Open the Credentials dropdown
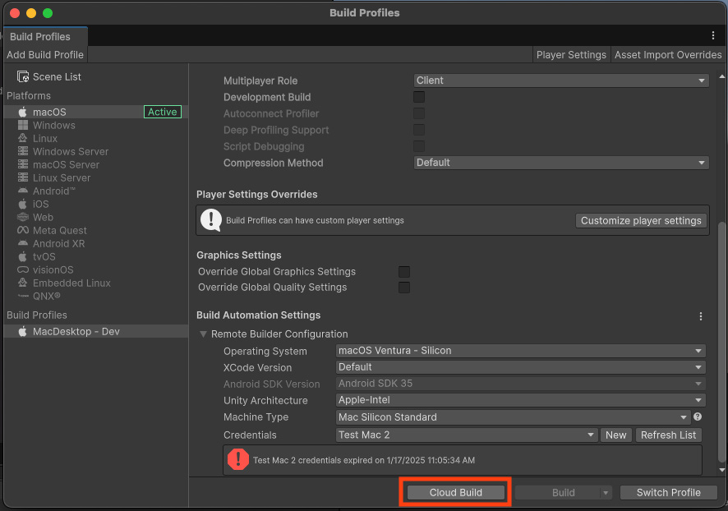728x511 pixels. pos(467,435)
